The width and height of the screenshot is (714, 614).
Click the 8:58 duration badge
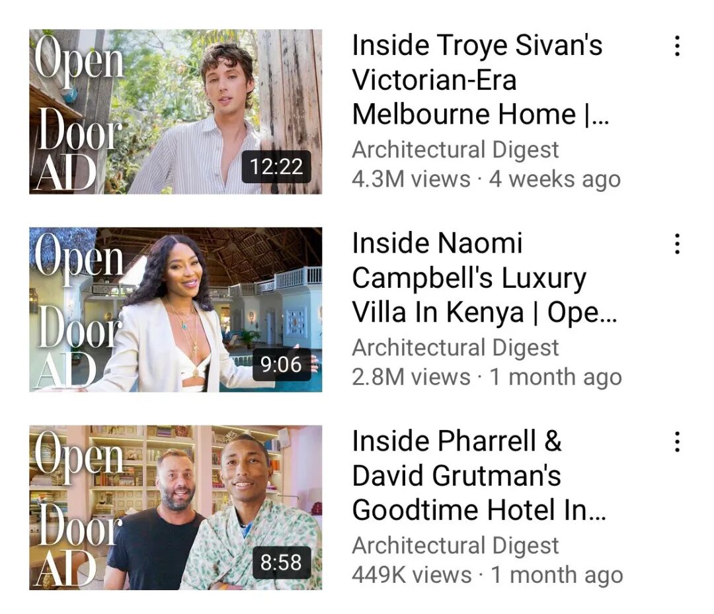(282, 562)
